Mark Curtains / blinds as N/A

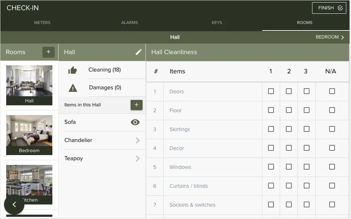[x=332, y=186]
